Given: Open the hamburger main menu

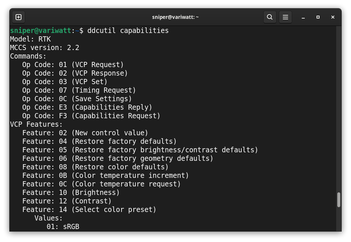Looking at the screenshot, I should coord(285,17).
